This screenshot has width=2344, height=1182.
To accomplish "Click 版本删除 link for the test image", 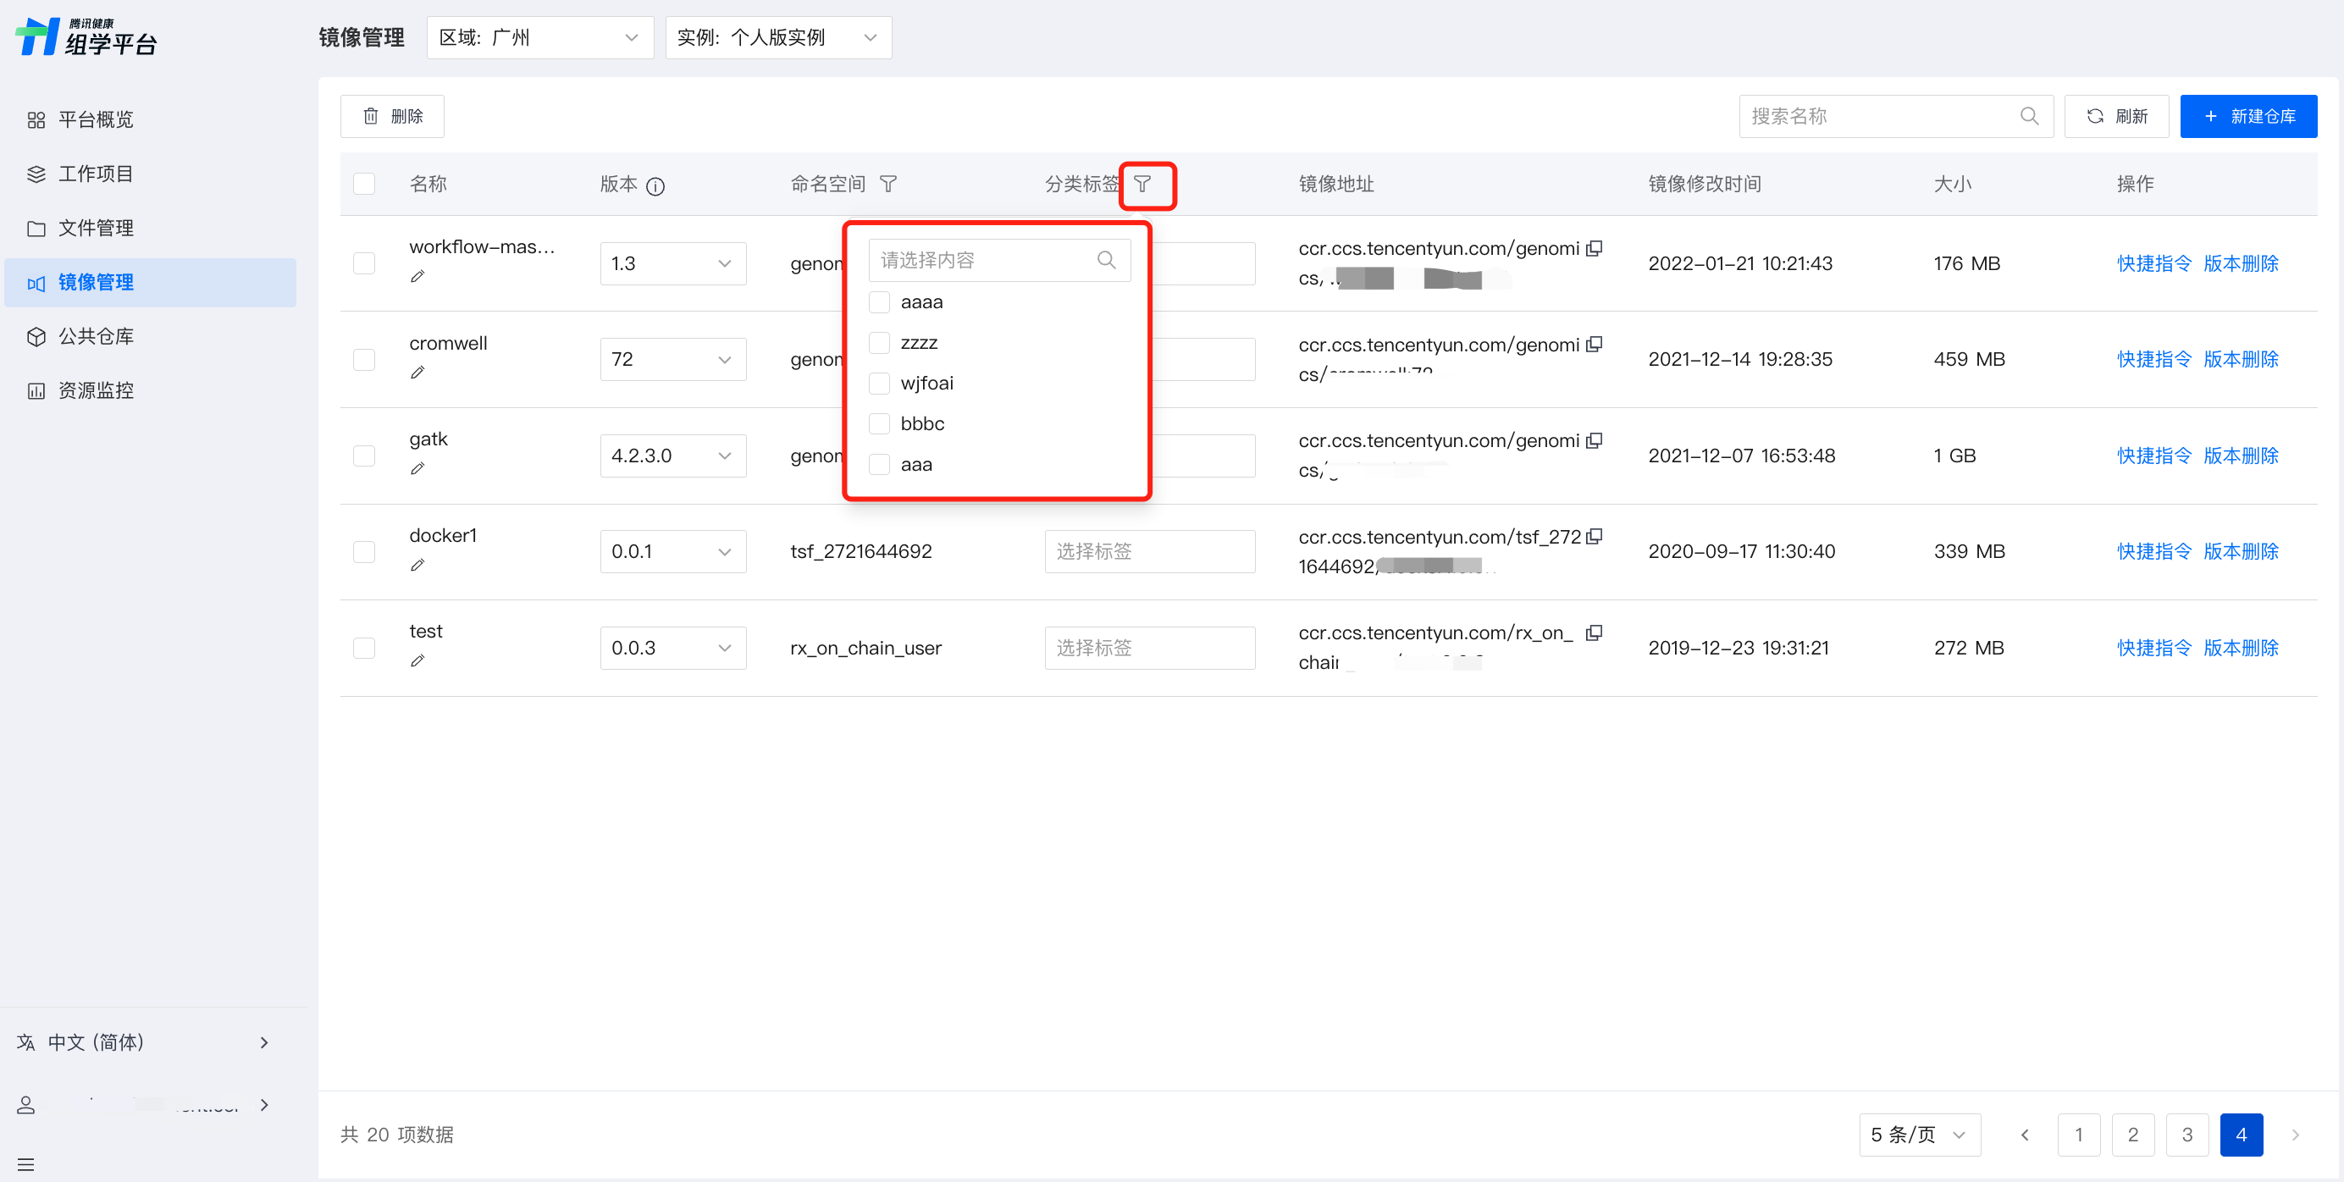I will [x=2241, y=648].
